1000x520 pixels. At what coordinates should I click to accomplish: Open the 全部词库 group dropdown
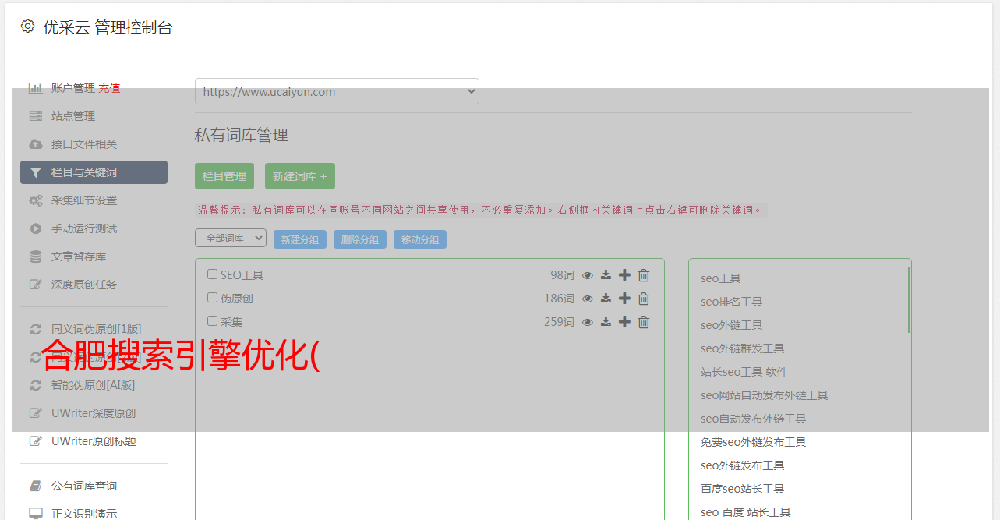[x=231, y=239]
